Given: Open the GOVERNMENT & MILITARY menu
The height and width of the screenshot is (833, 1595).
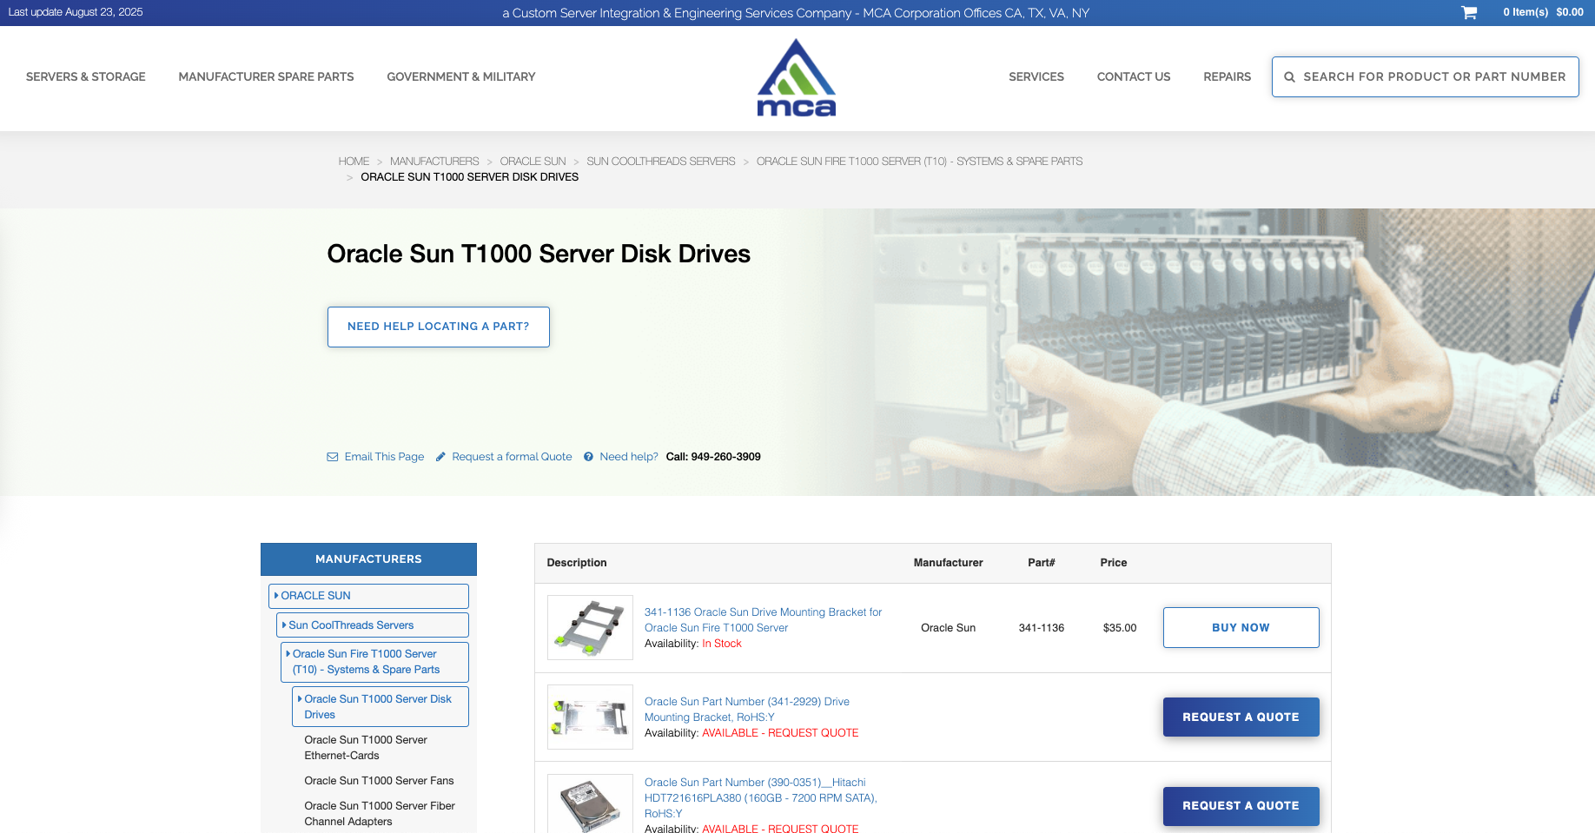Looking at the screenshot, I should [x=460, y=76].
